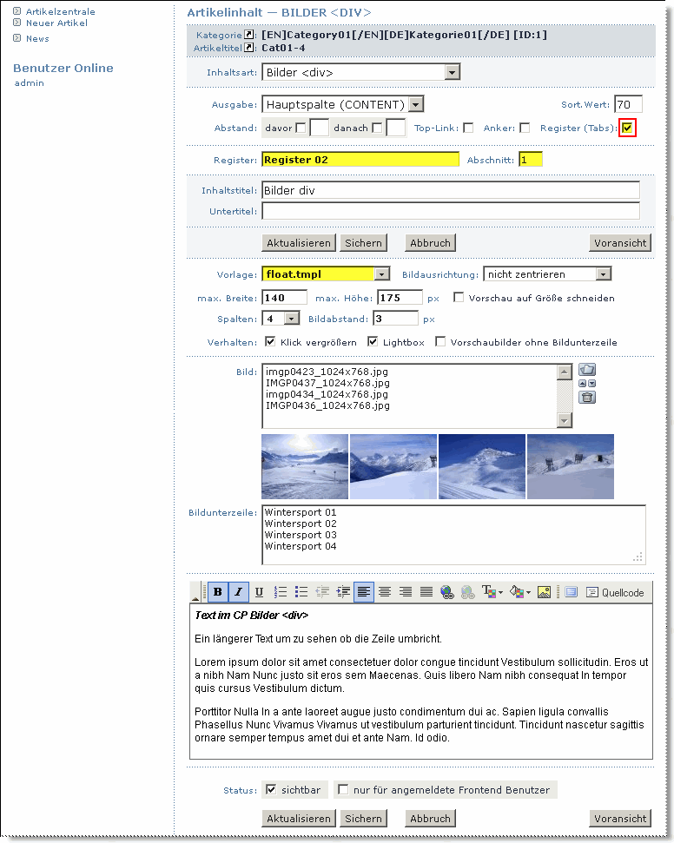The height and width of the screenshot is (843, 674).
Task: Center-align the editor text
Action: point(384,592)
